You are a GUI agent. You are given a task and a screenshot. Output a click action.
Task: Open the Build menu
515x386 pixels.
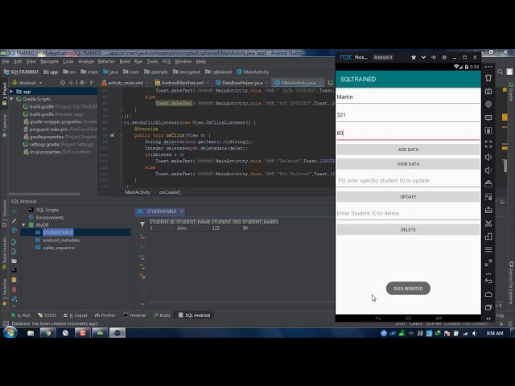pyautogui.click(x=125, y=61)
